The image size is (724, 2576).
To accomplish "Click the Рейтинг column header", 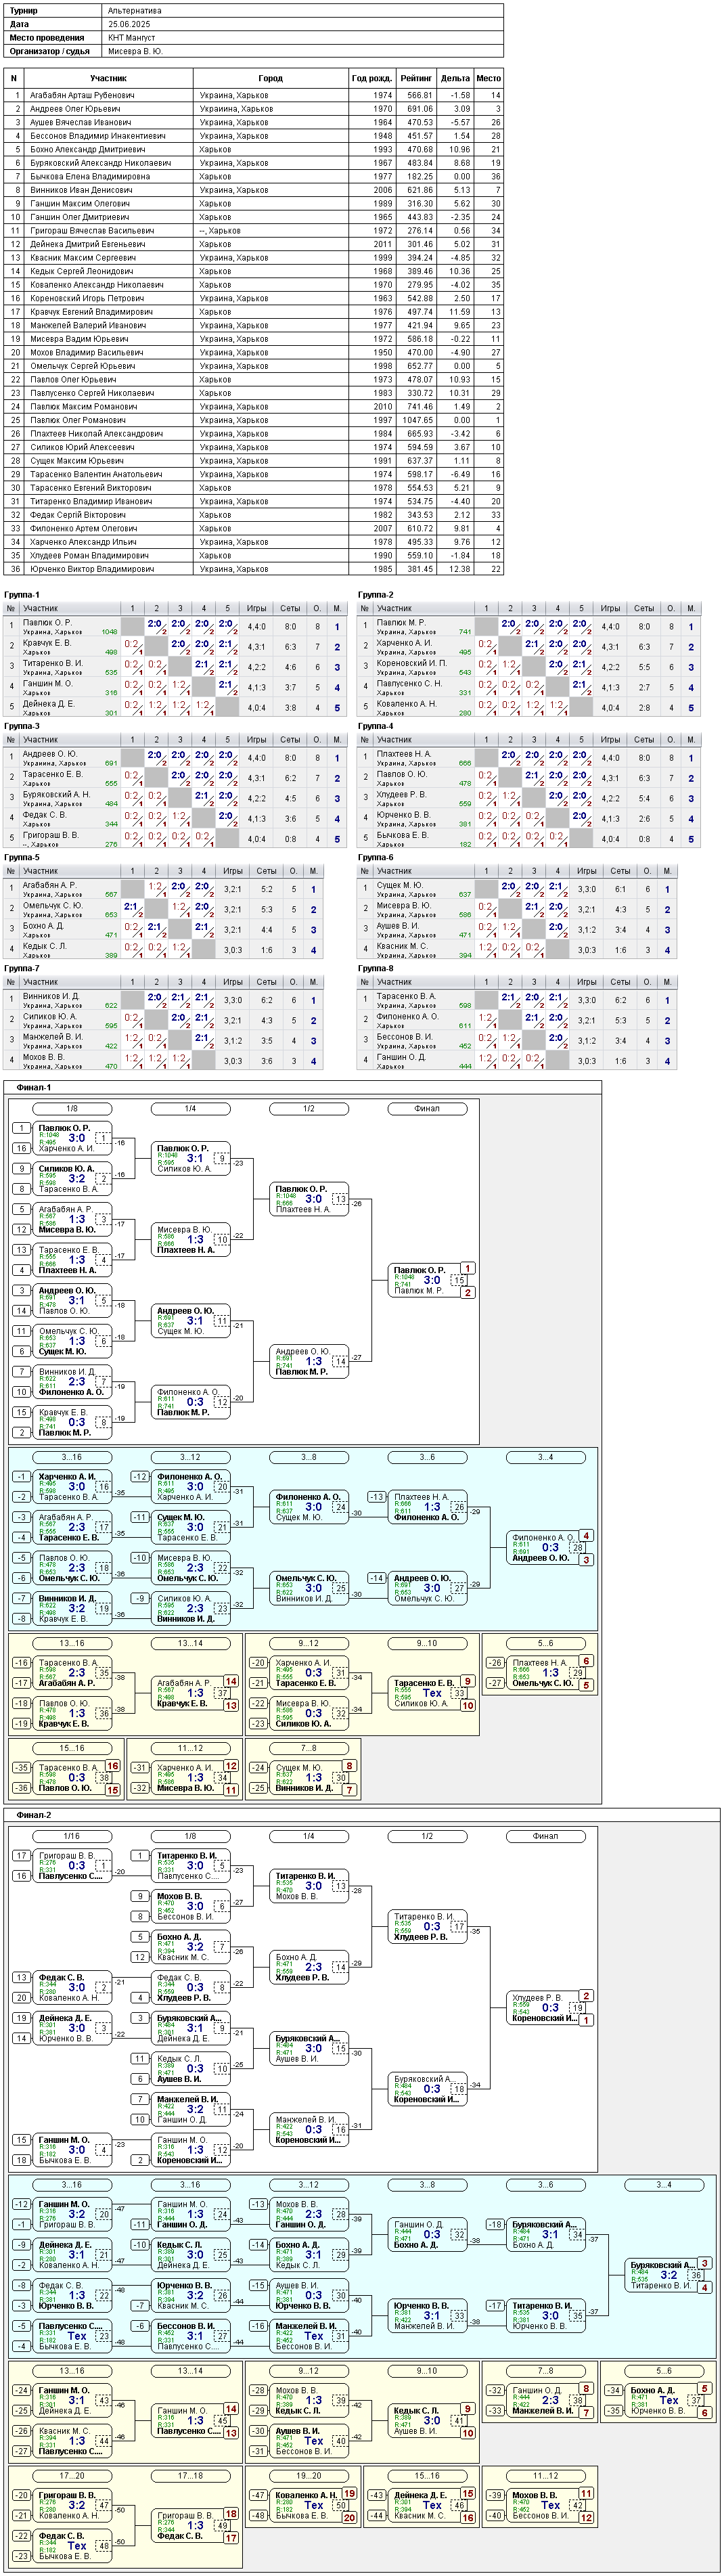I will coord(416,78).
